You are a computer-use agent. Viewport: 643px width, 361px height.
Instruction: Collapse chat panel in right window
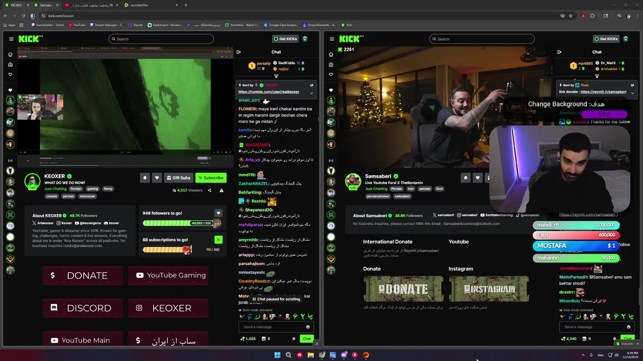pos(559,52)
